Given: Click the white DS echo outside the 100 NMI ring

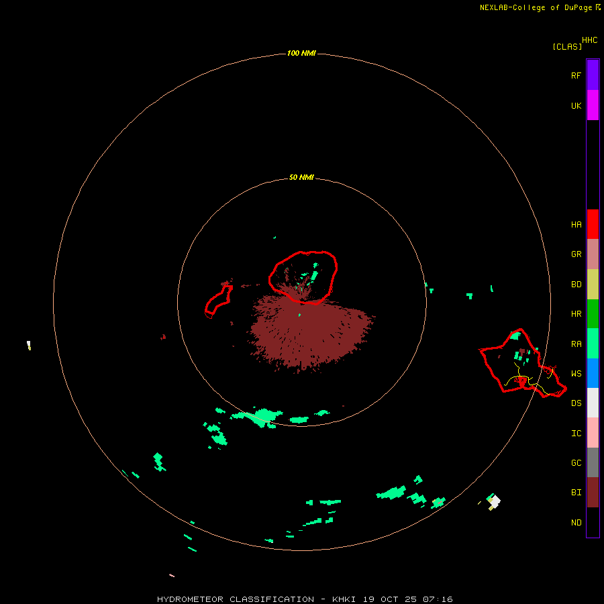Looking at the screenshot, I should (x=494, y=501).
